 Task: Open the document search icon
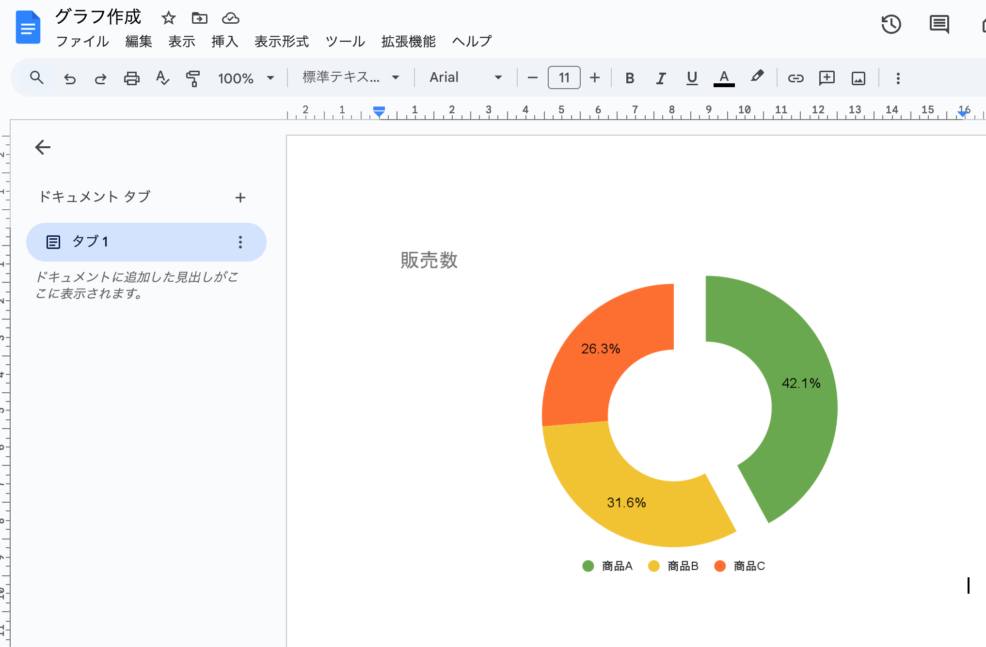coord(36,77)
